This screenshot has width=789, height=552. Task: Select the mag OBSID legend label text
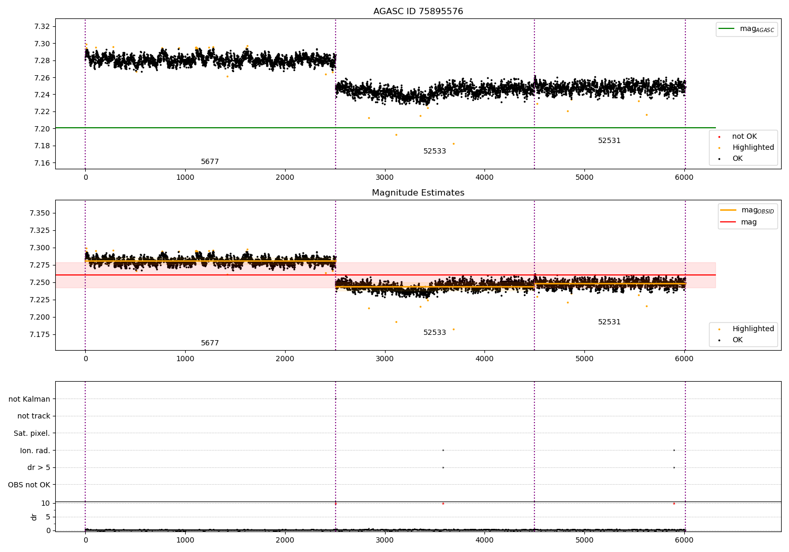(x=758, y=210)
